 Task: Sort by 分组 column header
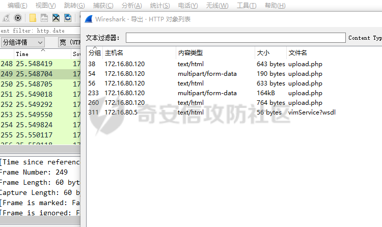[95, 53]
